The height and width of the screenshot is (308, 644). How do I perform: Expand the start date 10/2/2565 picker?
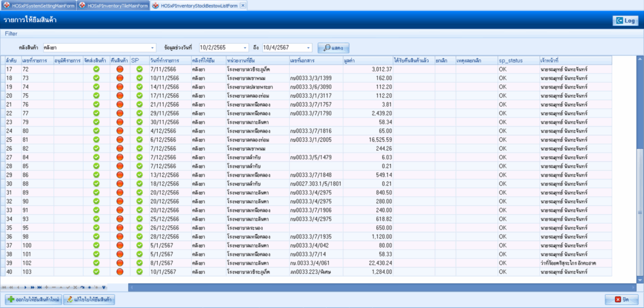tap(245, 48)
